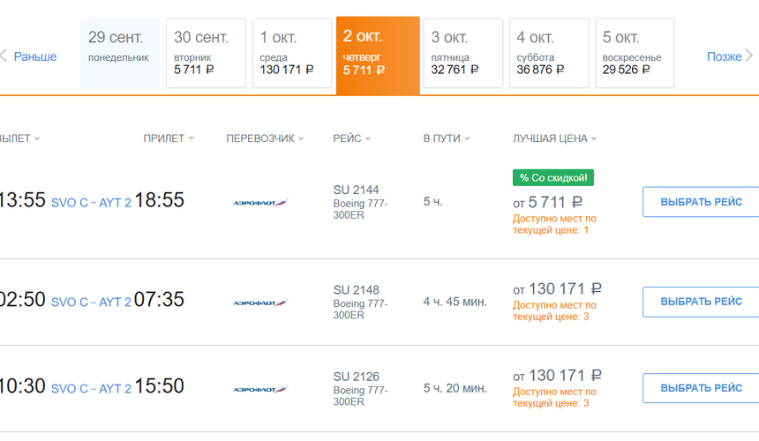The width and height of the screenshot is (759, 441).
Task: Sort flights by ПЕРЕВОЗЧИК column
Action: pyautogui.click(x=265, y=138)
